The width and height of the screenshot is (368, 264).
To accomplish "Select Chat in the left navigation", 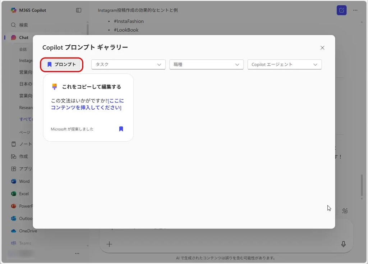I will coord(24,37).
